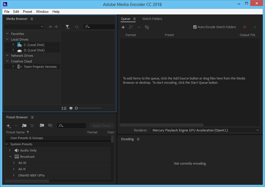
Task: Expand Team Projects Versions
Action: click(x=13, y=66)
